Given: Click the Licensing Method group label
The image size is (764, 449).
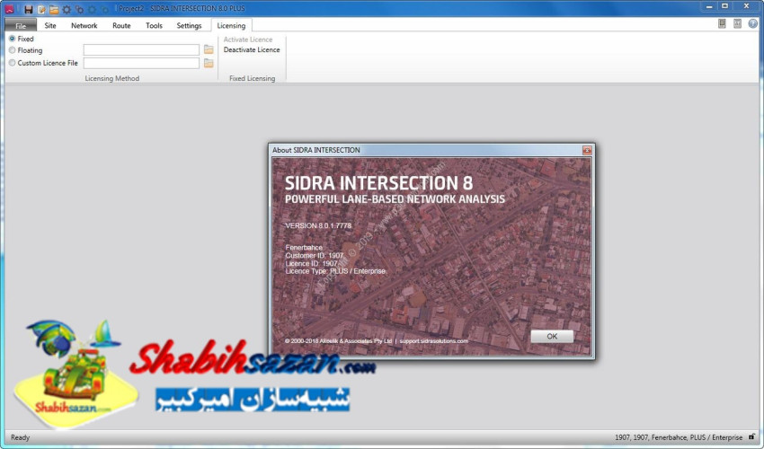Looking at the screenshot, I should pos(112,78).
